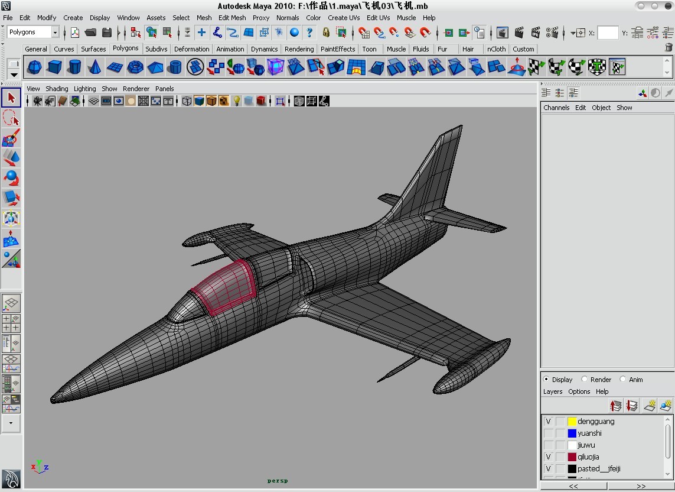
Task: Expand the quick layout options arrow
Action: point(11,423)
